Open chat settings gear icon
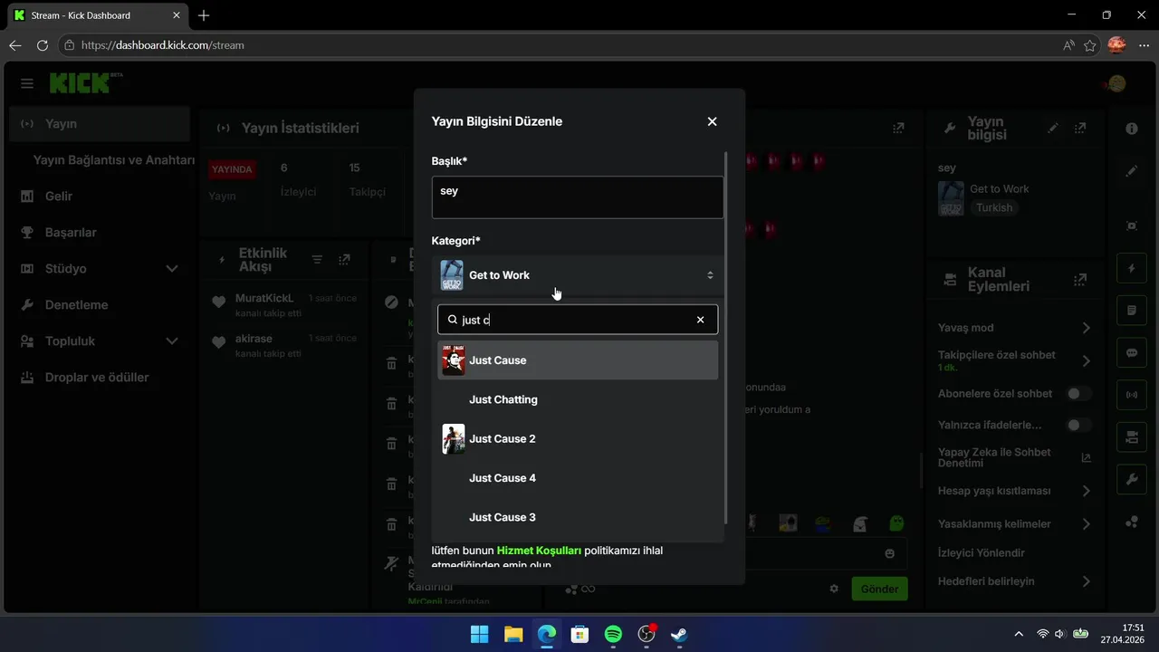The height and width of the screenshot is (652, 1159). [x=834, y=589]
